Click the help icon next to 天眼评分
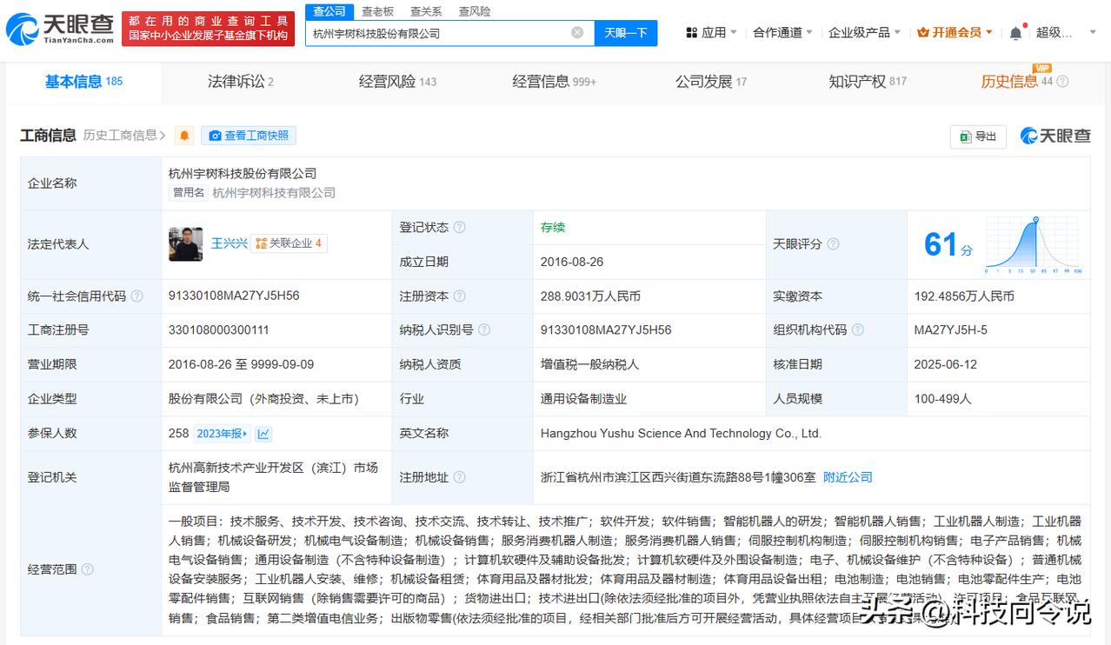The width and height of the screenshot is (1111, 645). [x=833, y=244]
